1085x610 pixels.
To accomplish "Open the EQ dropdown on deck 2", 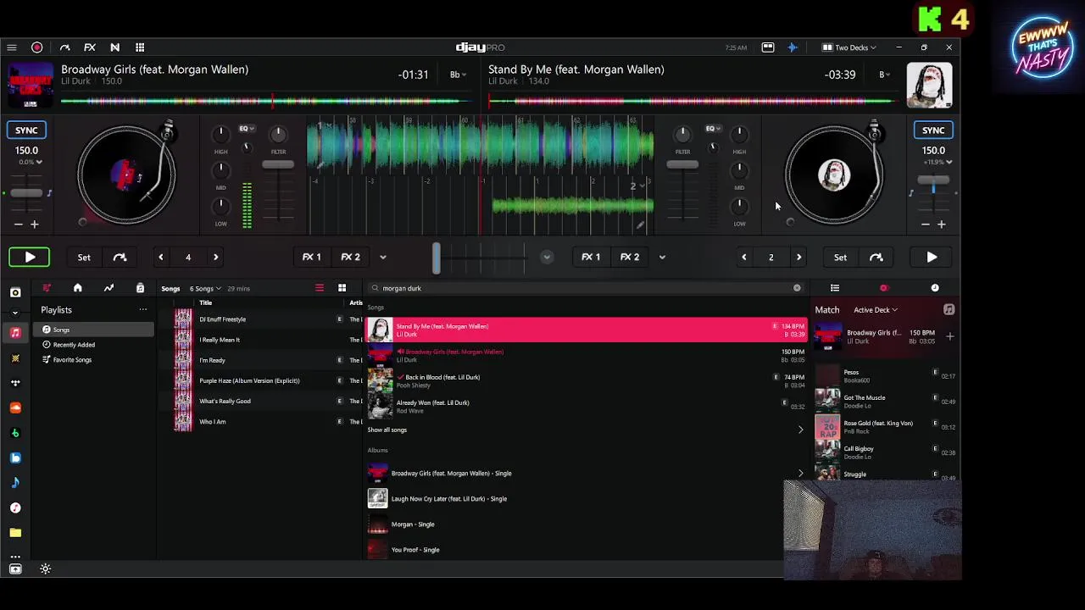I will tap(713, 129).
